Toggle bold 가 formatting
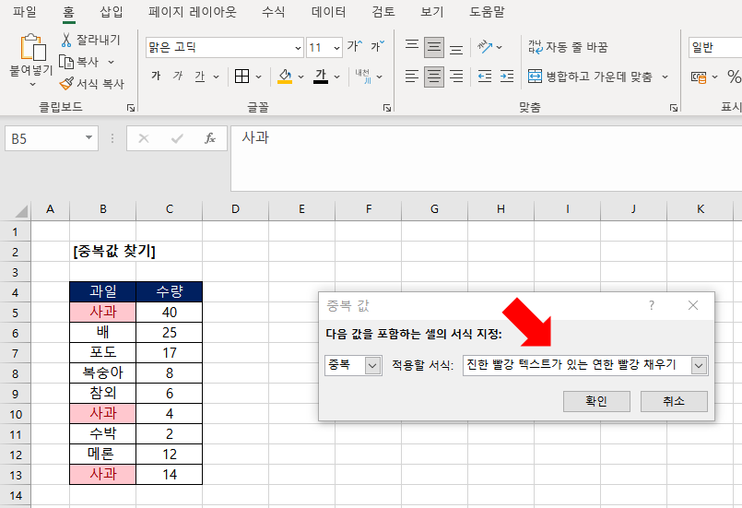The height and width of the screenshot is (508, 742). (x=156, y=77)
